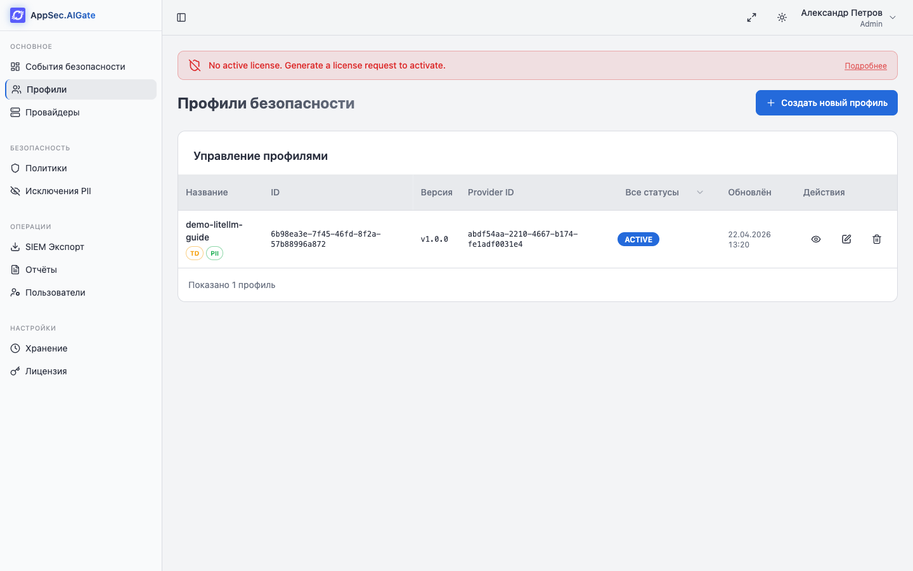Image resolution: width=913 pixels, height=571 pixels.
Task: Click the 22.04.2026 13:20 updated date
Action: click(x=749, y=239)
